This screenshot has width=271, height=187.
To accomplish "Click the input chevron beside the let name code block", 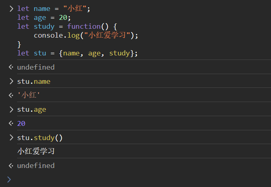I will click(11, 8).
